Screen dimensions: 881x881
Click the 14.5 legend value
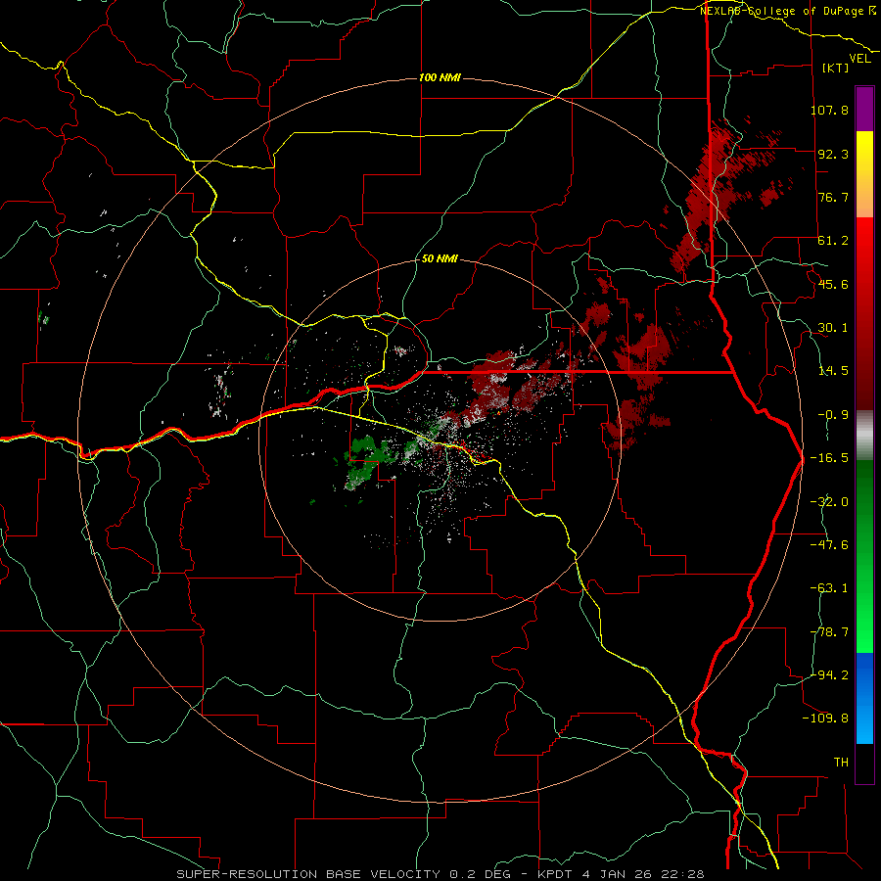[x=833, y=371]
